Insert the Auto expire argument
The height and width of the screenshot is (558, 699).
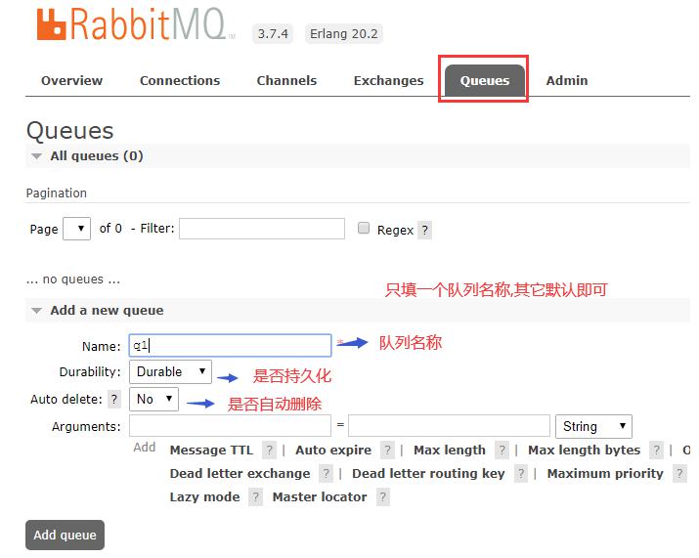pos(333,451)
